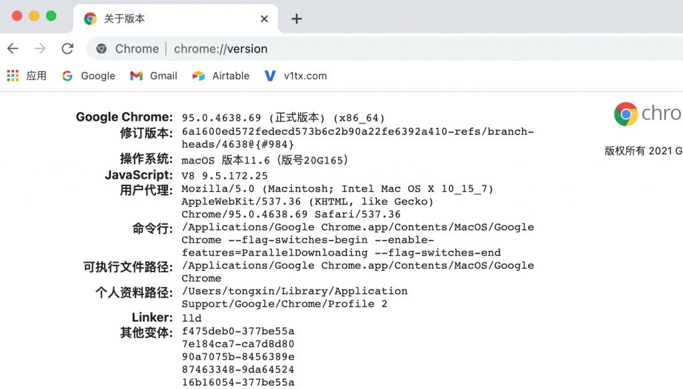
Task: Click the 修订版本 label
Action: point(146,133)
